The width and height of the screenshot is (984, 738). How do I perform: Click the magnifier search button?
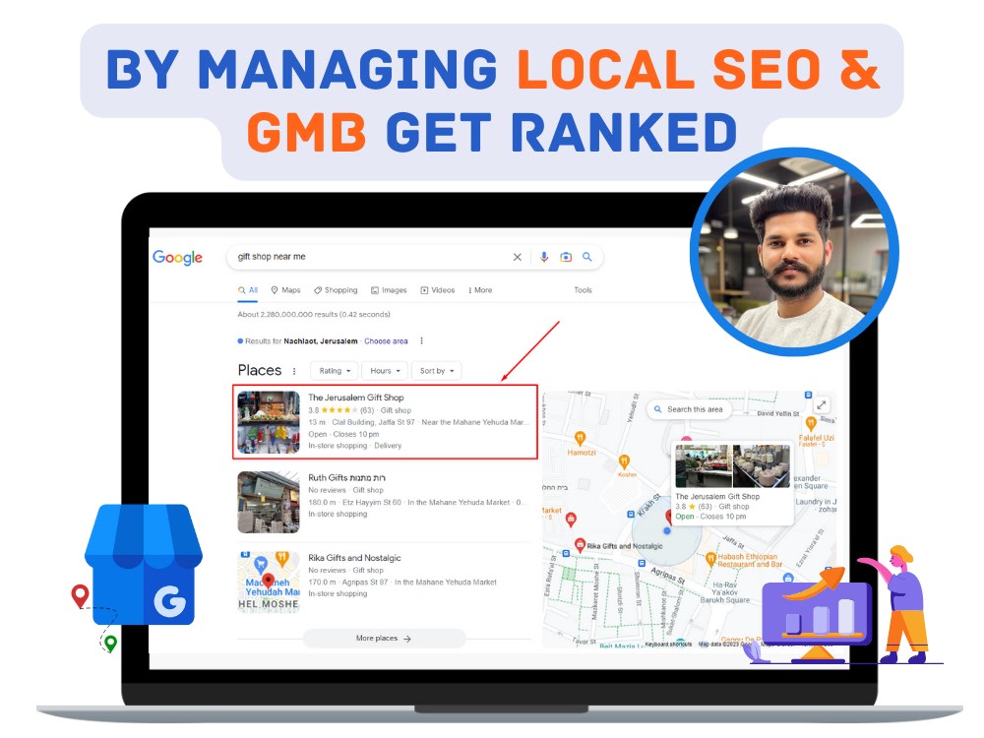(587, 257)
